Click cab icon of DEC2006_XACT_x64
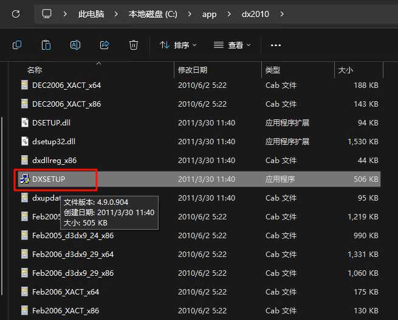 coord(25,85)
